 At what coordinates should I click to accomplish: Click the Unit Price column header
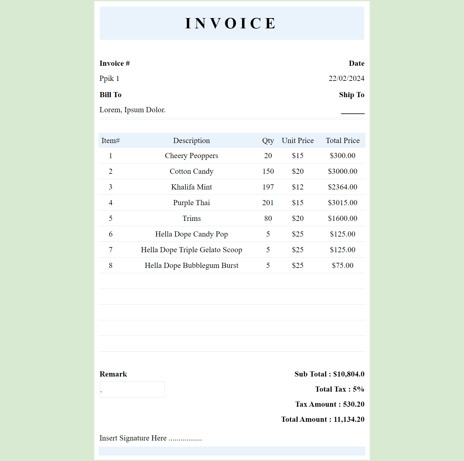coord(298,141)
